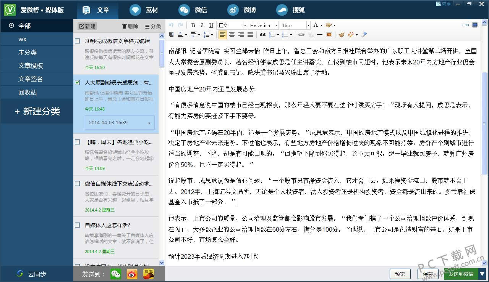This screenshot has height=282, width=489.
Task: Insert a blockquote
Action: [x=263, y=35]
